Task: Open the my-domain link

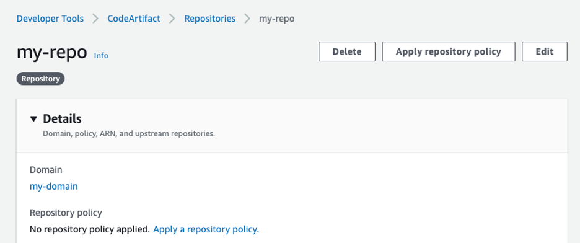Action: coord(54,186)
